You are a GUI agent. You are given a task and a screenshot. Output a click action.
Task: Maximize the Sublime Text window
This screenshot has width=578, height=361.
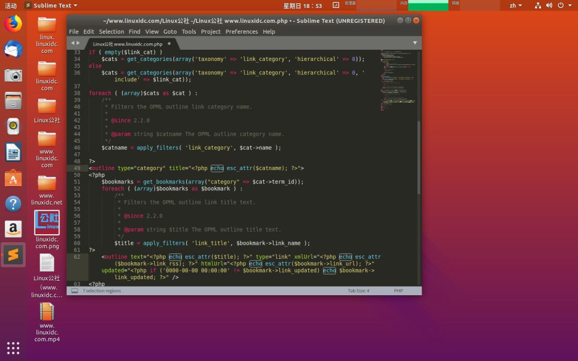pyautogui.click(x=408, y=20)
